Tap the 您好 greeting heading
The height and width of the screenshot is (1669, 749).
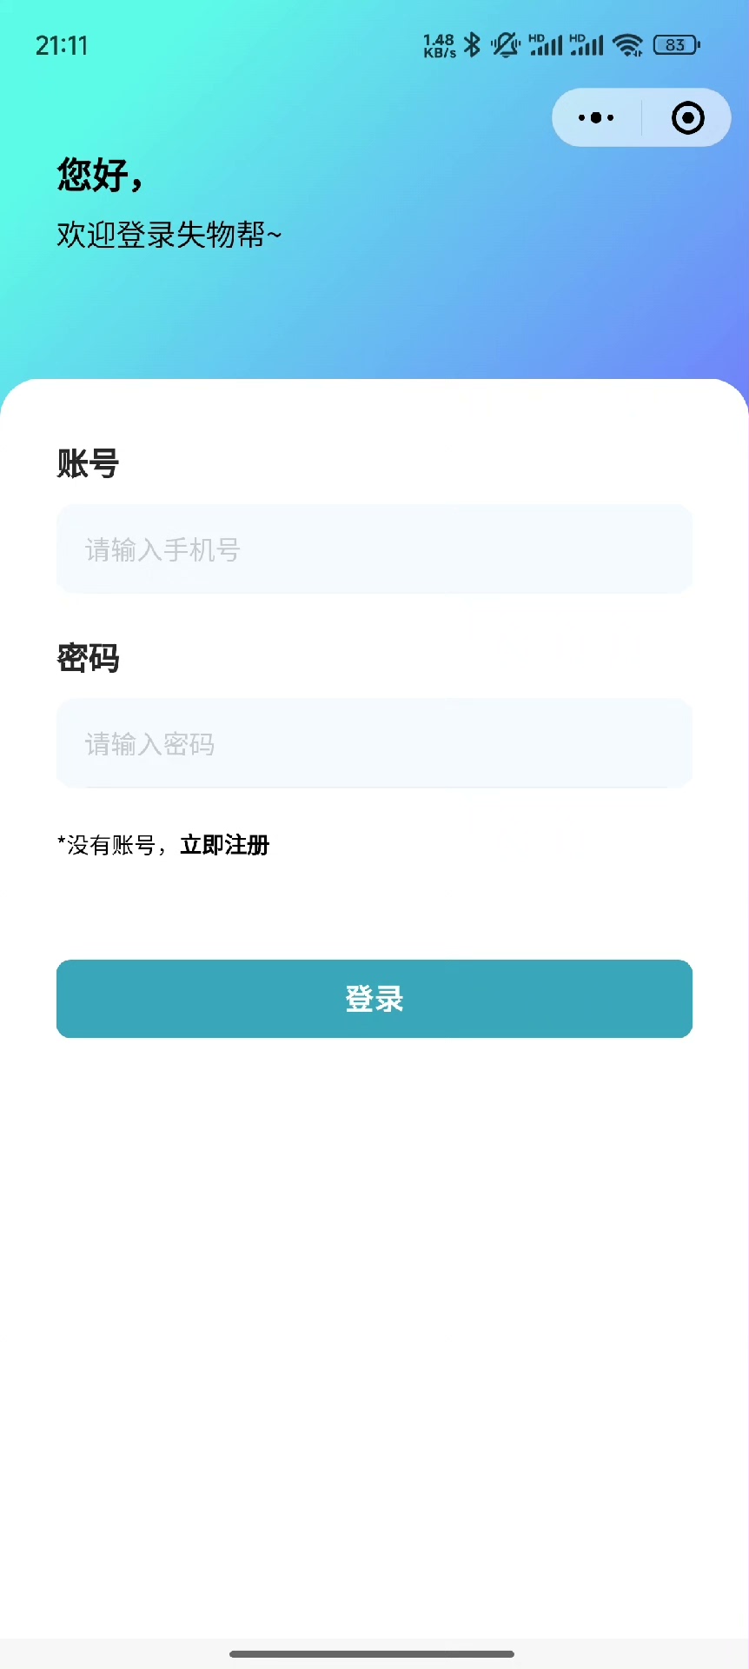(99, 175)
